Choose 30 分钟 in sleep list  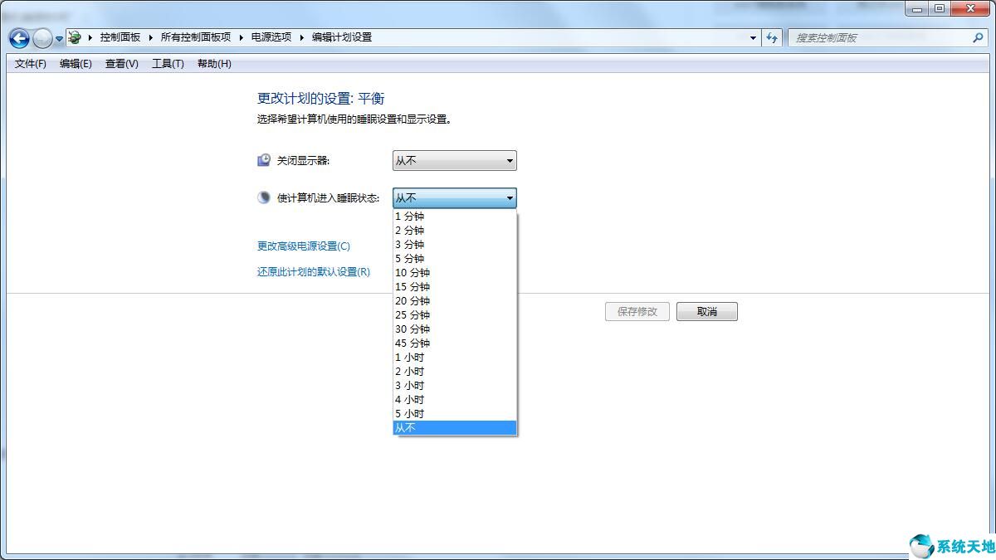tap(454, 329)
